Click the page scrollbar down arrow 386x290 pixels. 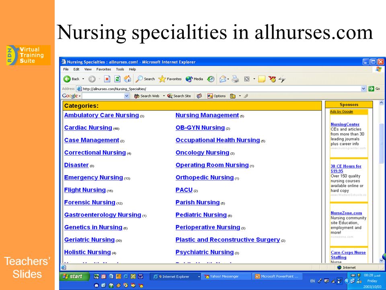381,261
